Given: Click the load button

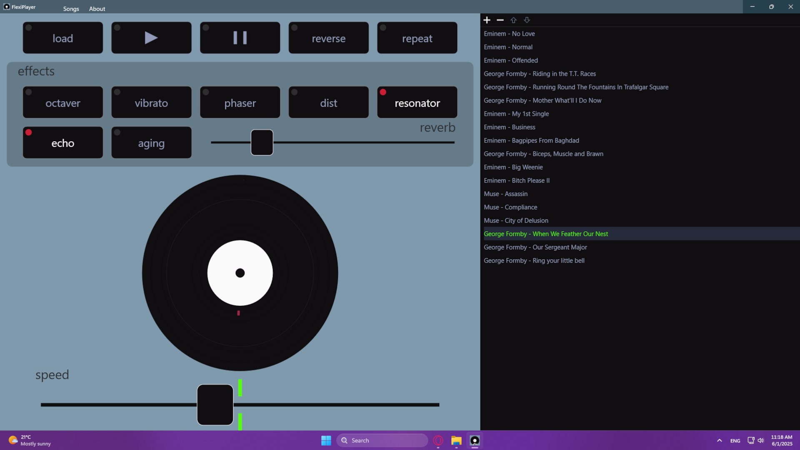Looking at the screenshot, I should (x=63, y=38).
